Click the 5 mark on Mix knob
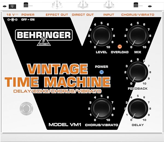This screenshot has width=164, height=142. pyautogui.click(x=138, y=23)
